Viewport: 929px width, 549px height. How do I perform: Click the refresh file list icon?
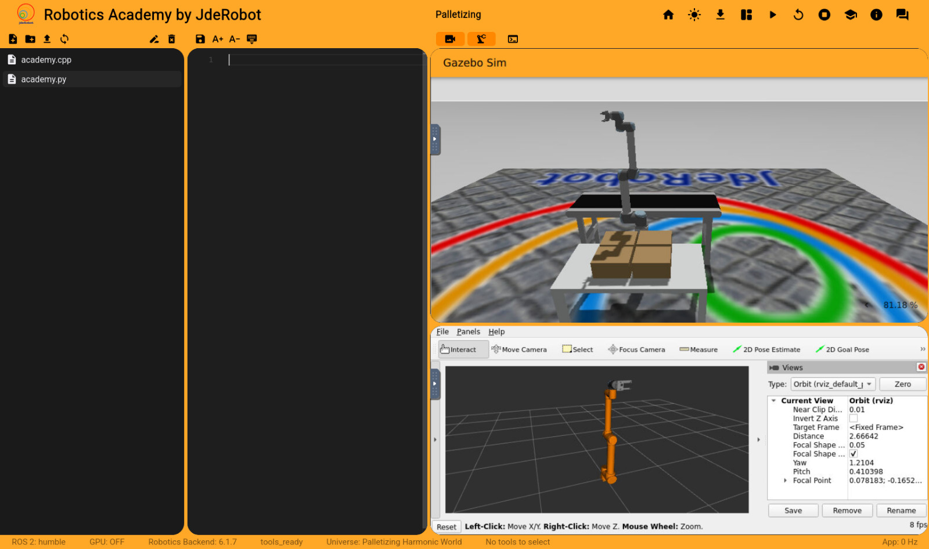[64, 39]
